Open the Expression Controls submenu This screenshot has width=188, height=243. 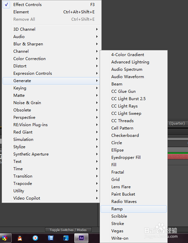pos(52,73)
